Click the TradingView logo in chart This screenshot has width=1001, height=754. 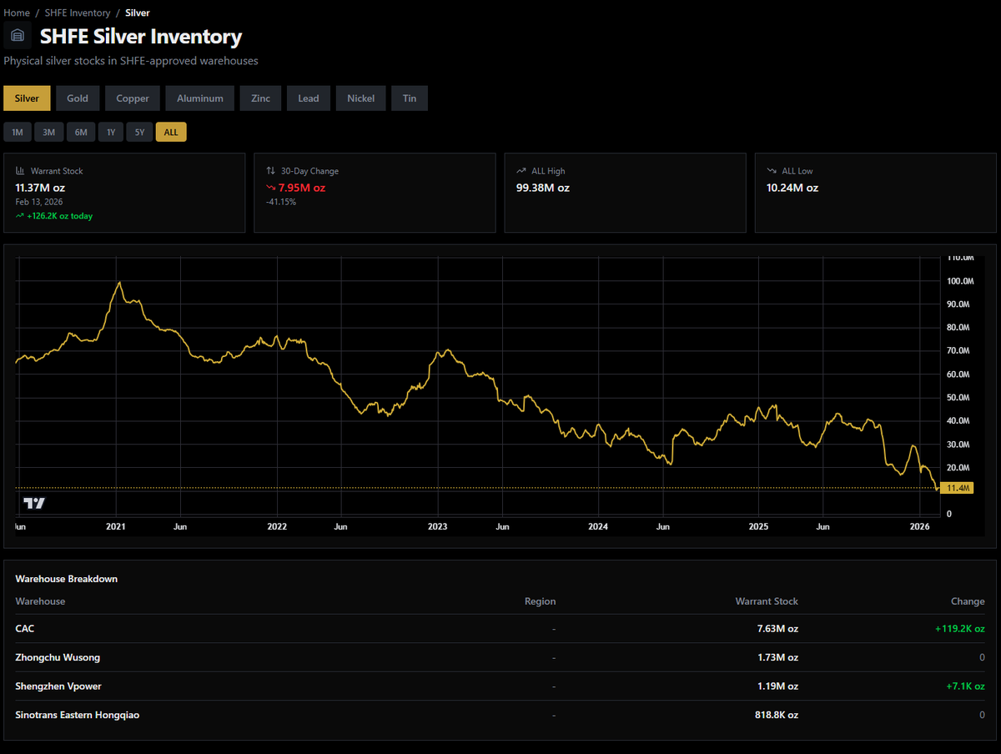pos(34,503)
